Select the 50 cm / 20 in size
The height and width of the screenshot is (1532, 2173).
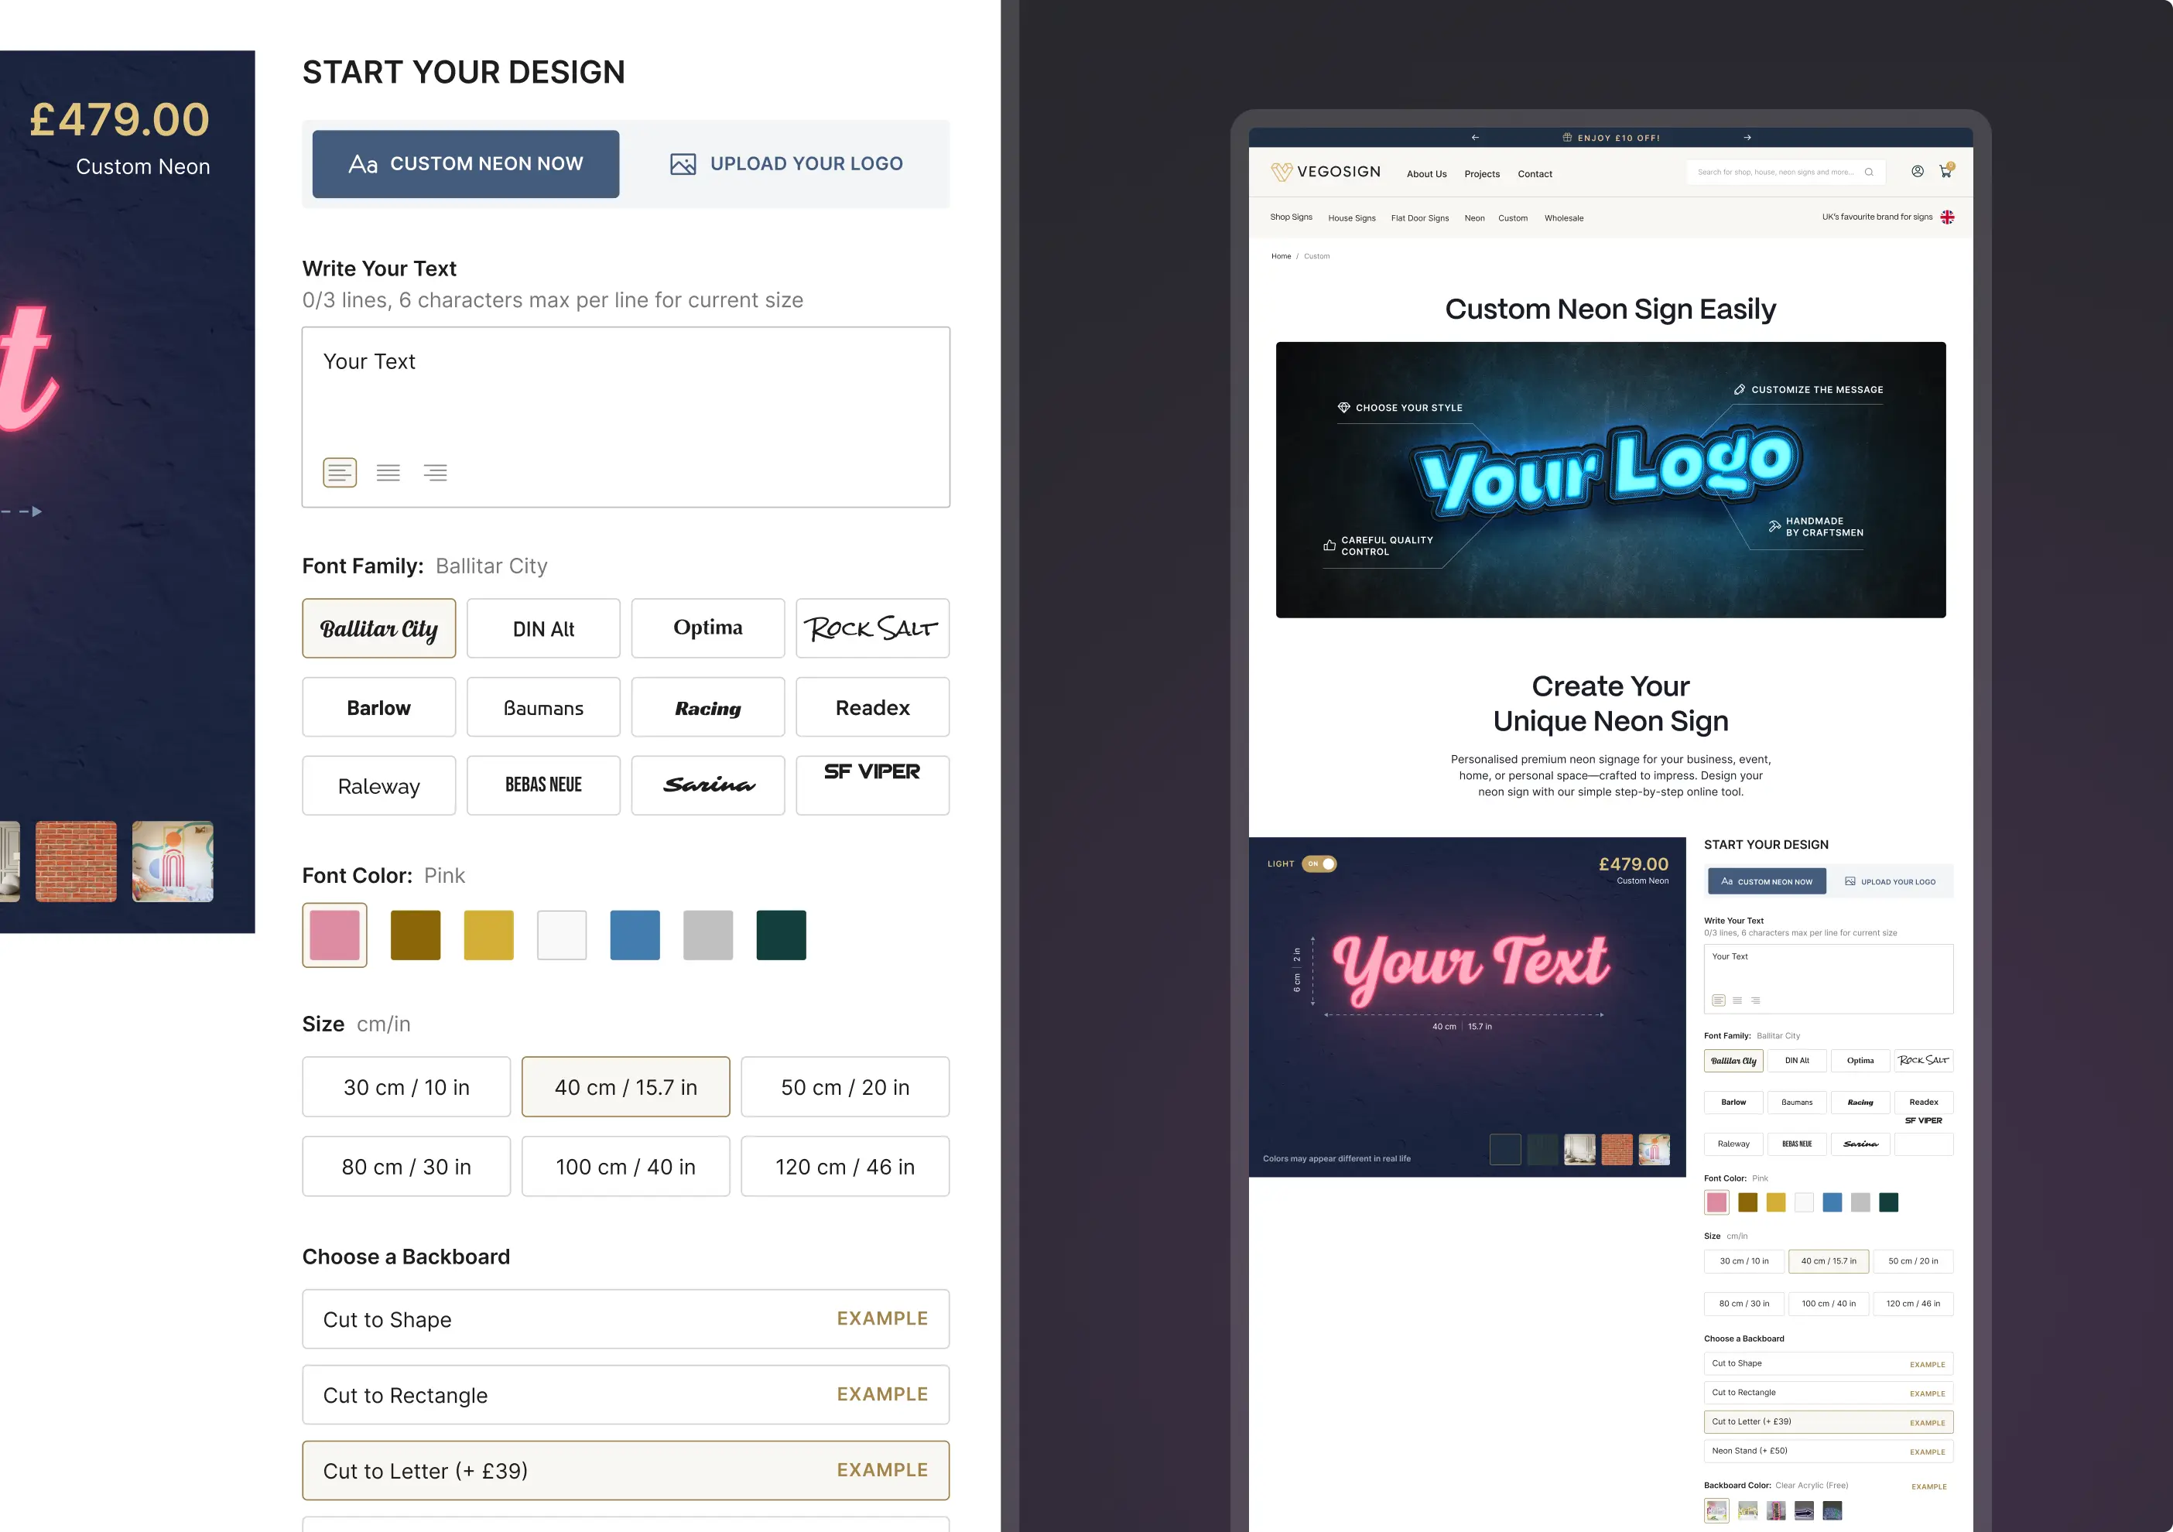pos(844,1087)
